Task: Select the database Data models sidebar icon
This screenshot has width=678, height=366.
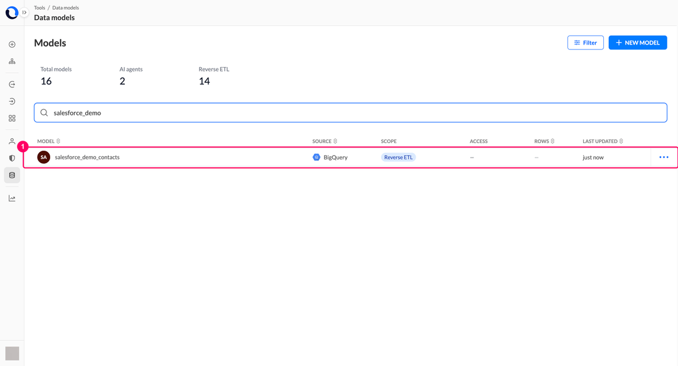Action: pyautogui.click(x=12, y=175)
